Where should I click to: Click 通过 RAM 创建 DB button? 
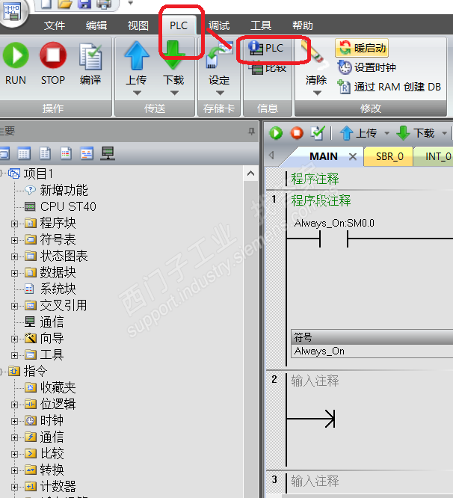pos(389,87)
